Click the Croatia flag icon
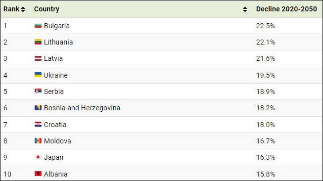Image resolution: width=323 pixels, height=181 pixels. click(38, 124)
